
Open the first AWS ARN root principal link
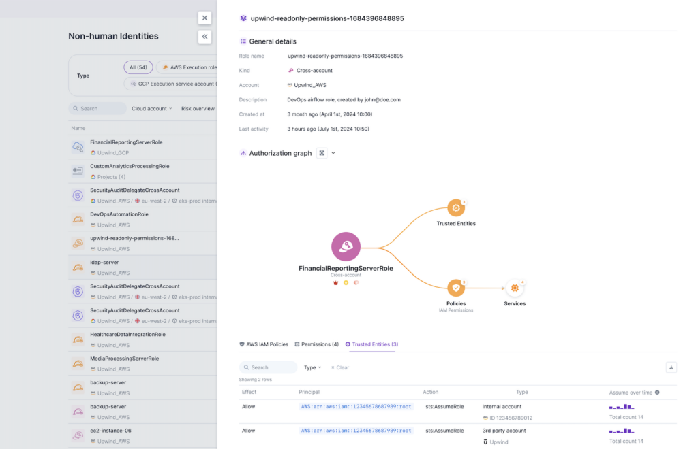click(356, 406)
